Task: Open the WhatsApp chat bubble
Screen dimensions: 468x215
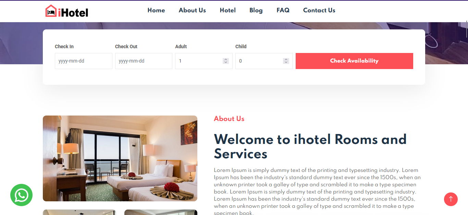Action: pyautogui.click(x=21, y=195)
